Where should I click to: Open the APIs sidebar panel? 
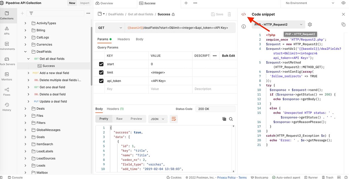7,31
